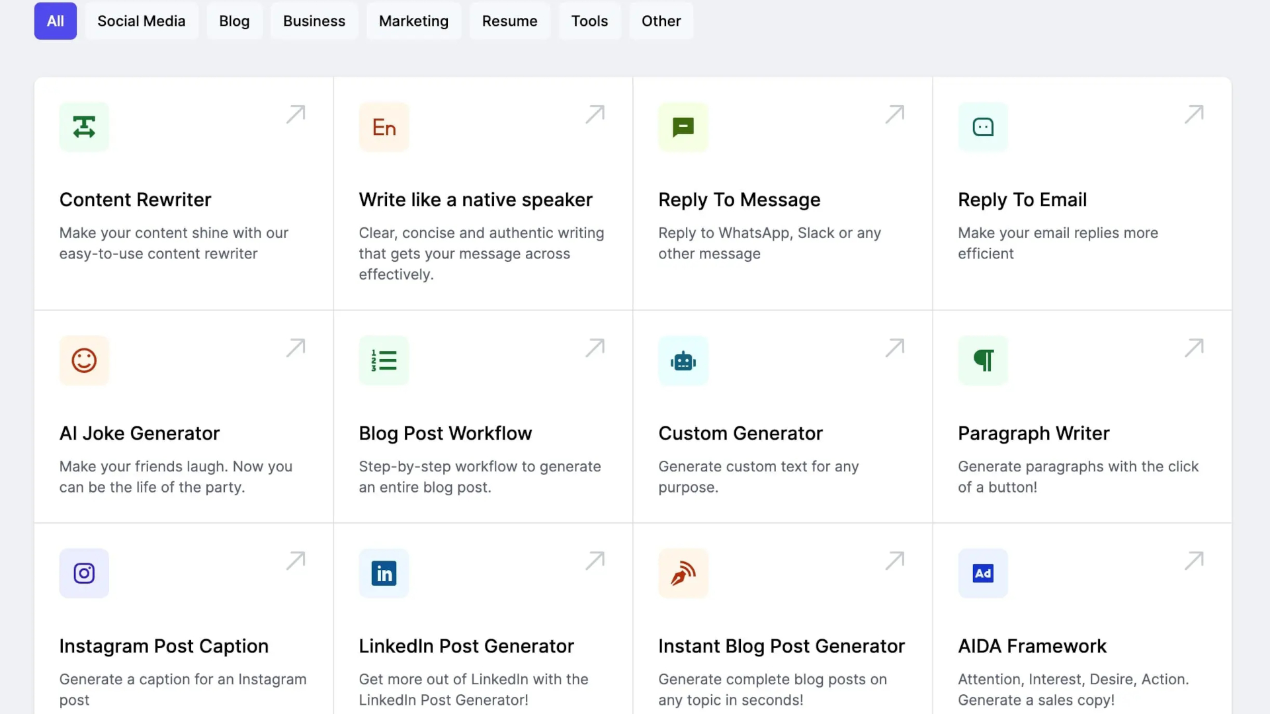The image size is (1270, 714).
Task: Click the Content Rewriter green arrows icon
Action: pos(84,127)
